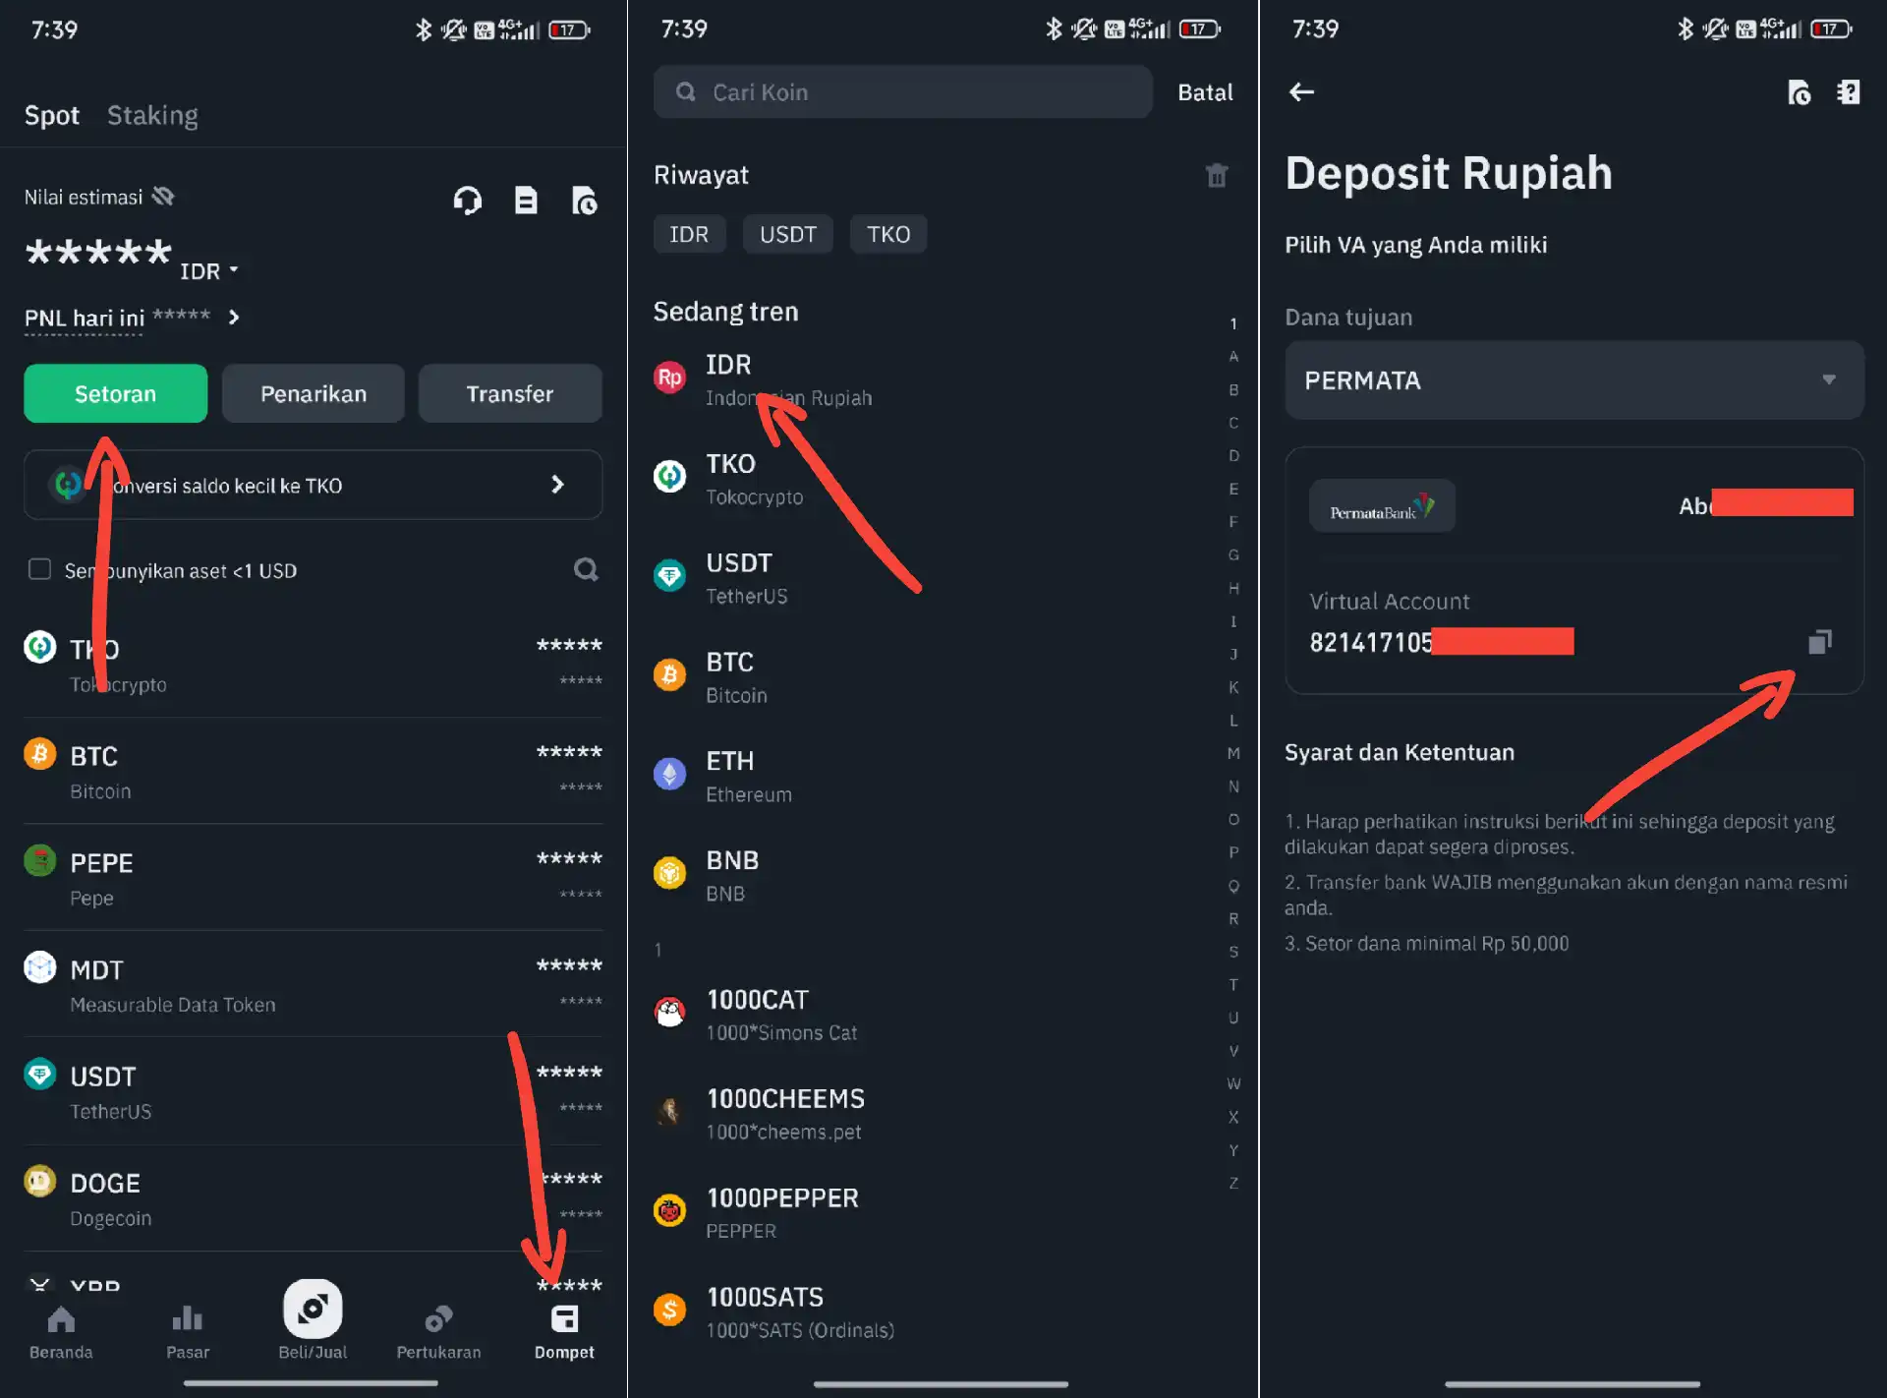The height and width of the screenshot is (1398, 1887).
Task: Jump to letter M in alphabet index
Action: click(1233, 753)
